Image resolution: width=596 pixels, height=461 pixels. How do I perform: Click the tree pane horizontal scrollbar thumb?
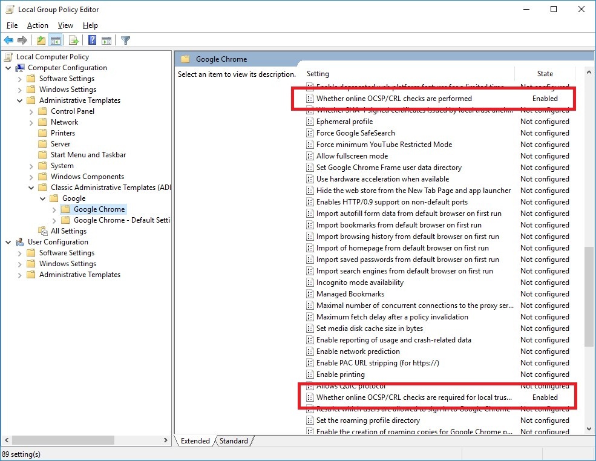(x=63, y=440)
